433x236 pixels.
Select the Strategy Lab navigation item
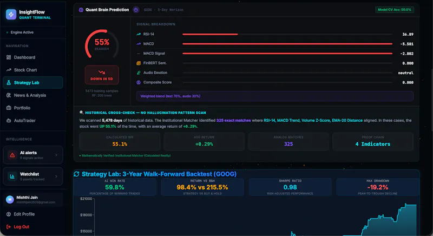tap(33, 82)
